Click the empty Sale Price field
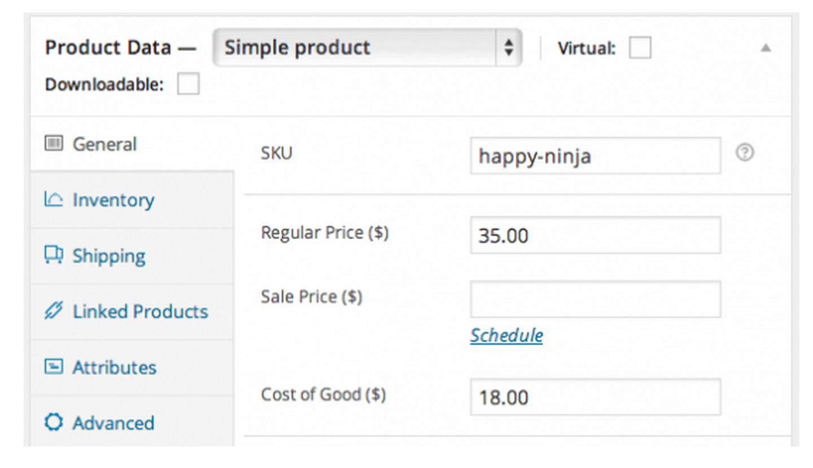Screen dimensions: 813x468 [595, 299]
